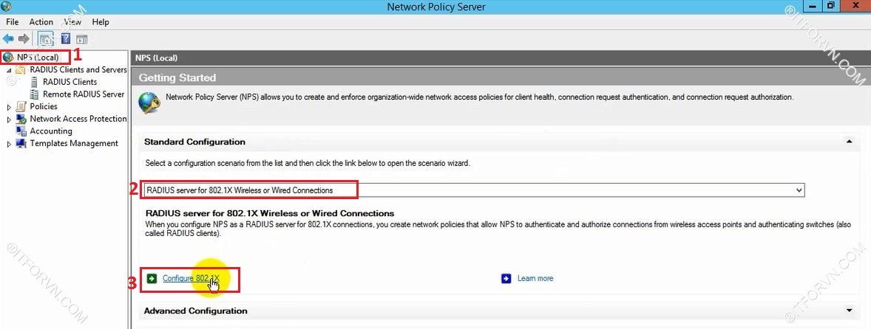Click the green arrow icon beside Configure 802.1X
Image resolution: width=871 pixels, height=329 pixels.
[x=152, y=278]
